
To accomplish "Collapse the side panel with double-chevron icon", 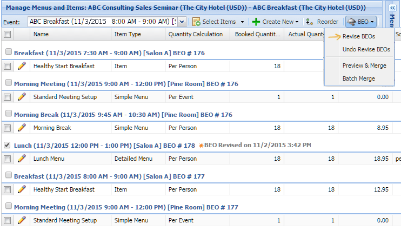I will tap(392, 8).
